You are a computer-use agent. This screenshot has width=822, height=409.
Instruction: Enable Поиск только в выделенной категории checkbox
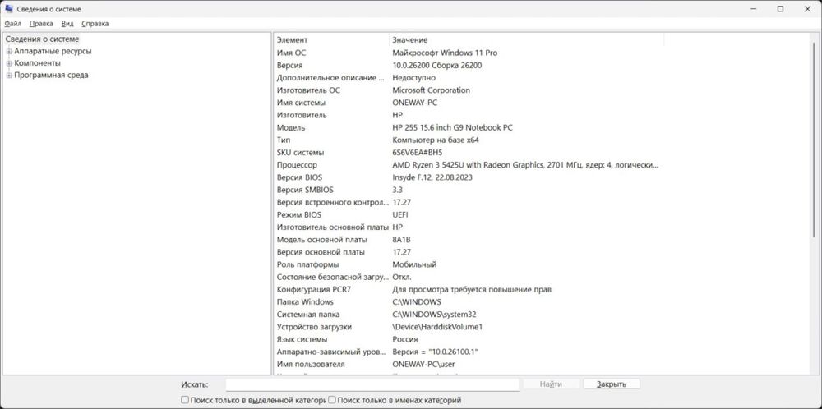tap(184, 400)
